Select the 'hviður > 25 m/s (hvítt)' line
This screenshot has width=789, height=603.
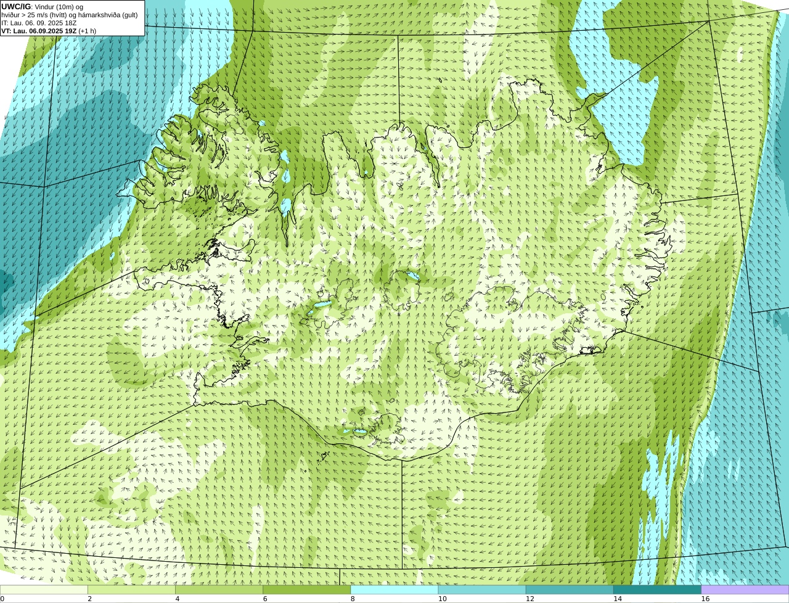point(70,15)
